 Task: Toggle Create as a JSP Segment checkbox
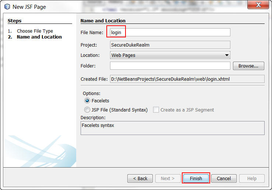[x=156, y=110]
